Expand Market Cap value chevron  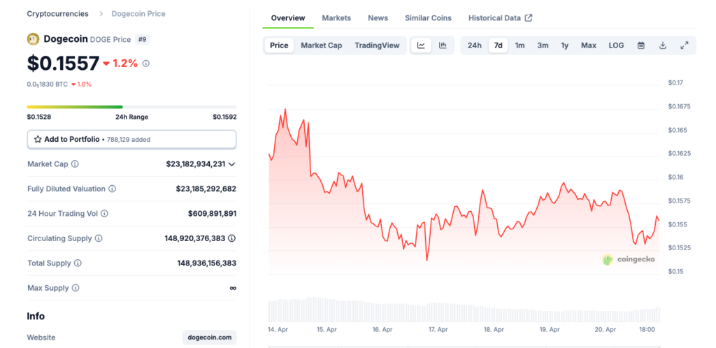coord(232,164)
